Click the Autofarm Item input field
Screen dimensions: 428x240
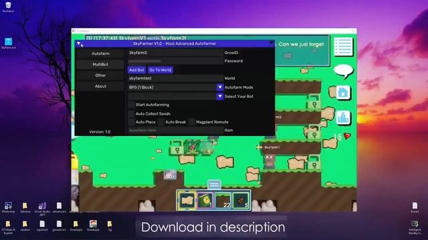coord(175,131)
